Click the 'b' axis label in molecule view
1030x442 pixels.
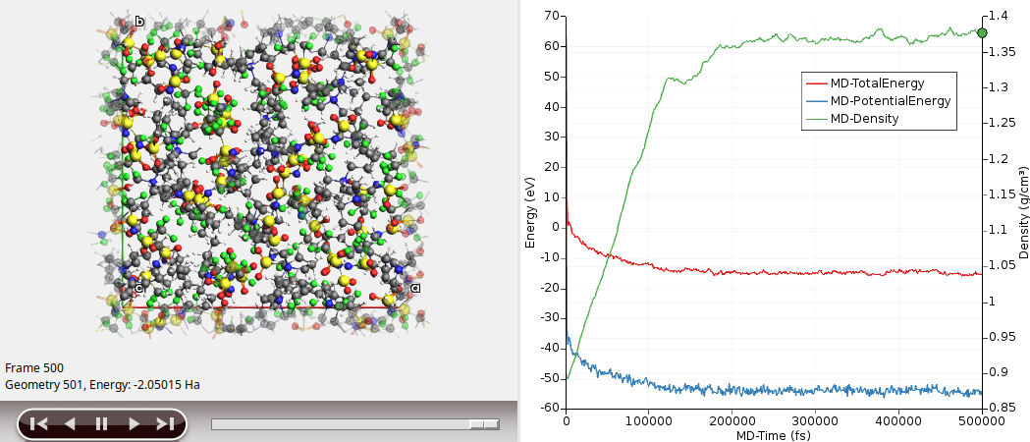139,22
